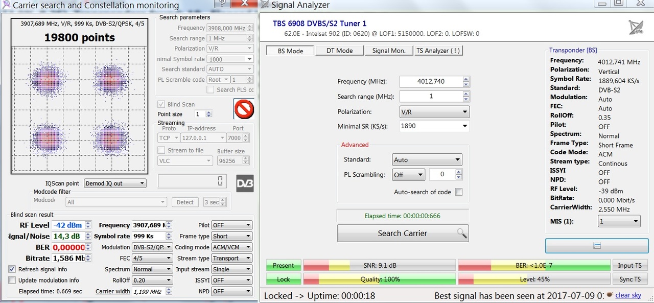Click the Detect button in Modcode filter
654x303 pixels.
pyautogui.click(x=185, y=202)
